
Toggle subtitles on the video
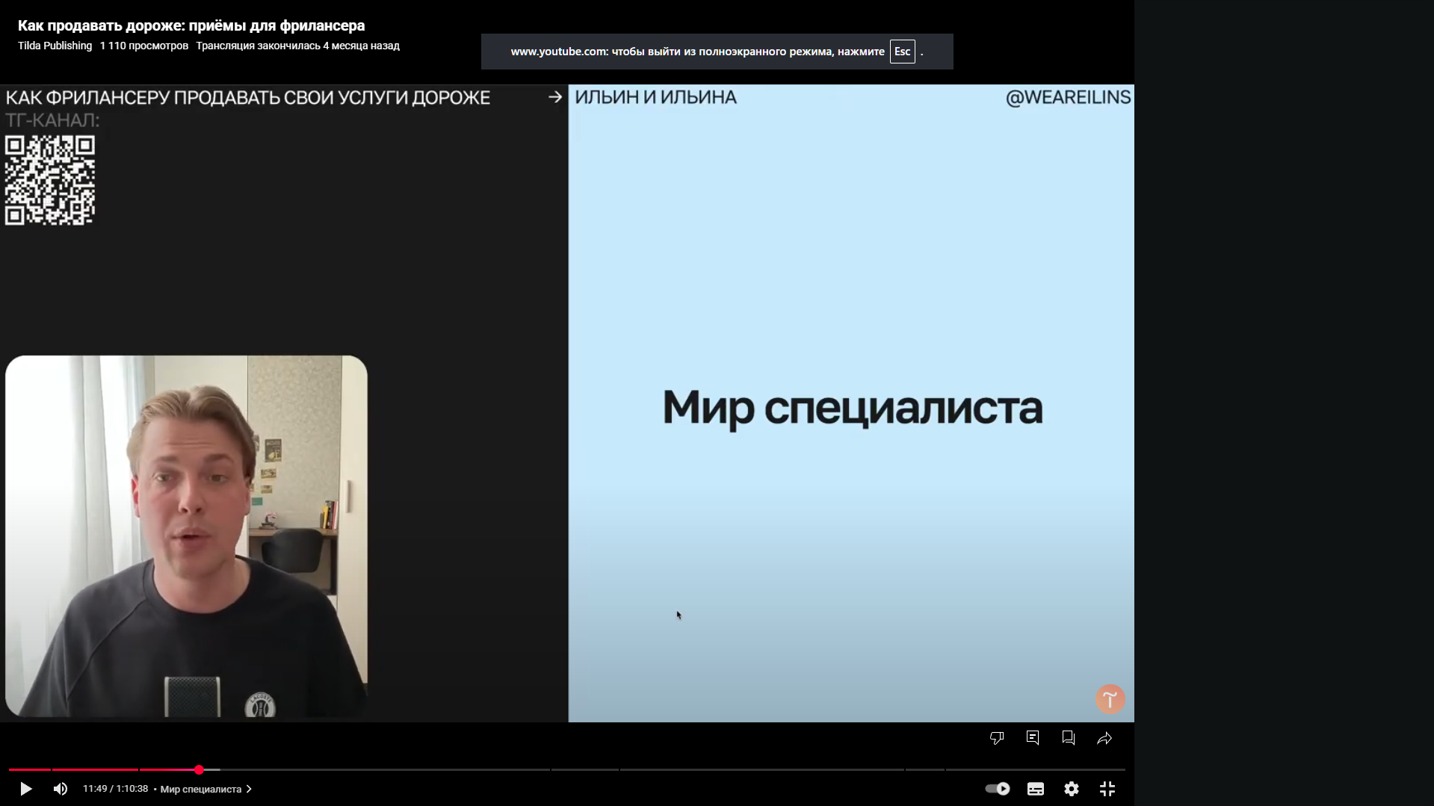pyautogui.click(x=1035, y=789)
